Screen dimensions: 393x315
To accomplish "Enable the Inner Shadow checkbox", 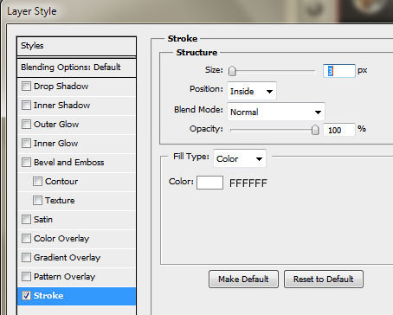I will (26, 105).
